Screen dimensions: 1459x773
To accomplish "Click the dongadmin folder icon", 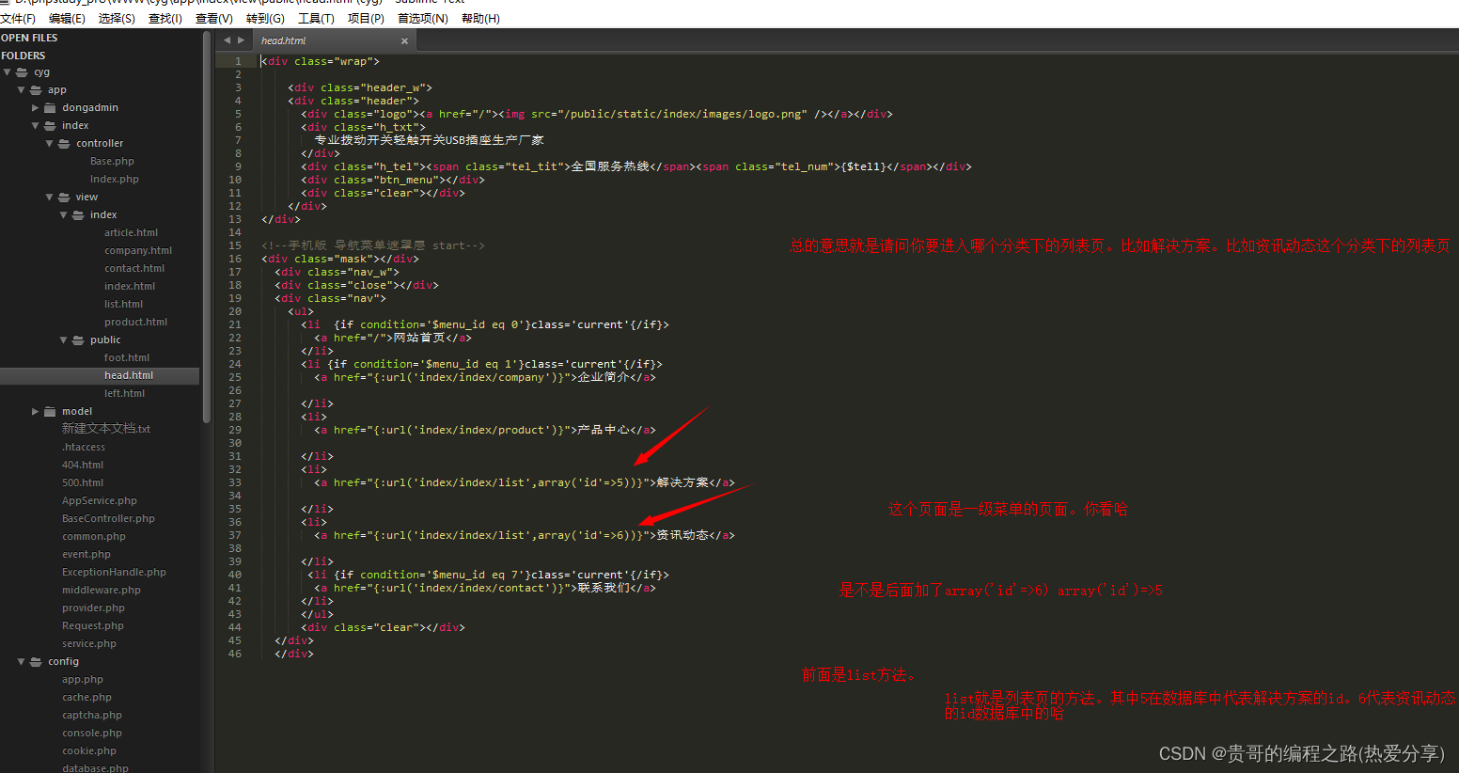I will [x=50, y=108].
